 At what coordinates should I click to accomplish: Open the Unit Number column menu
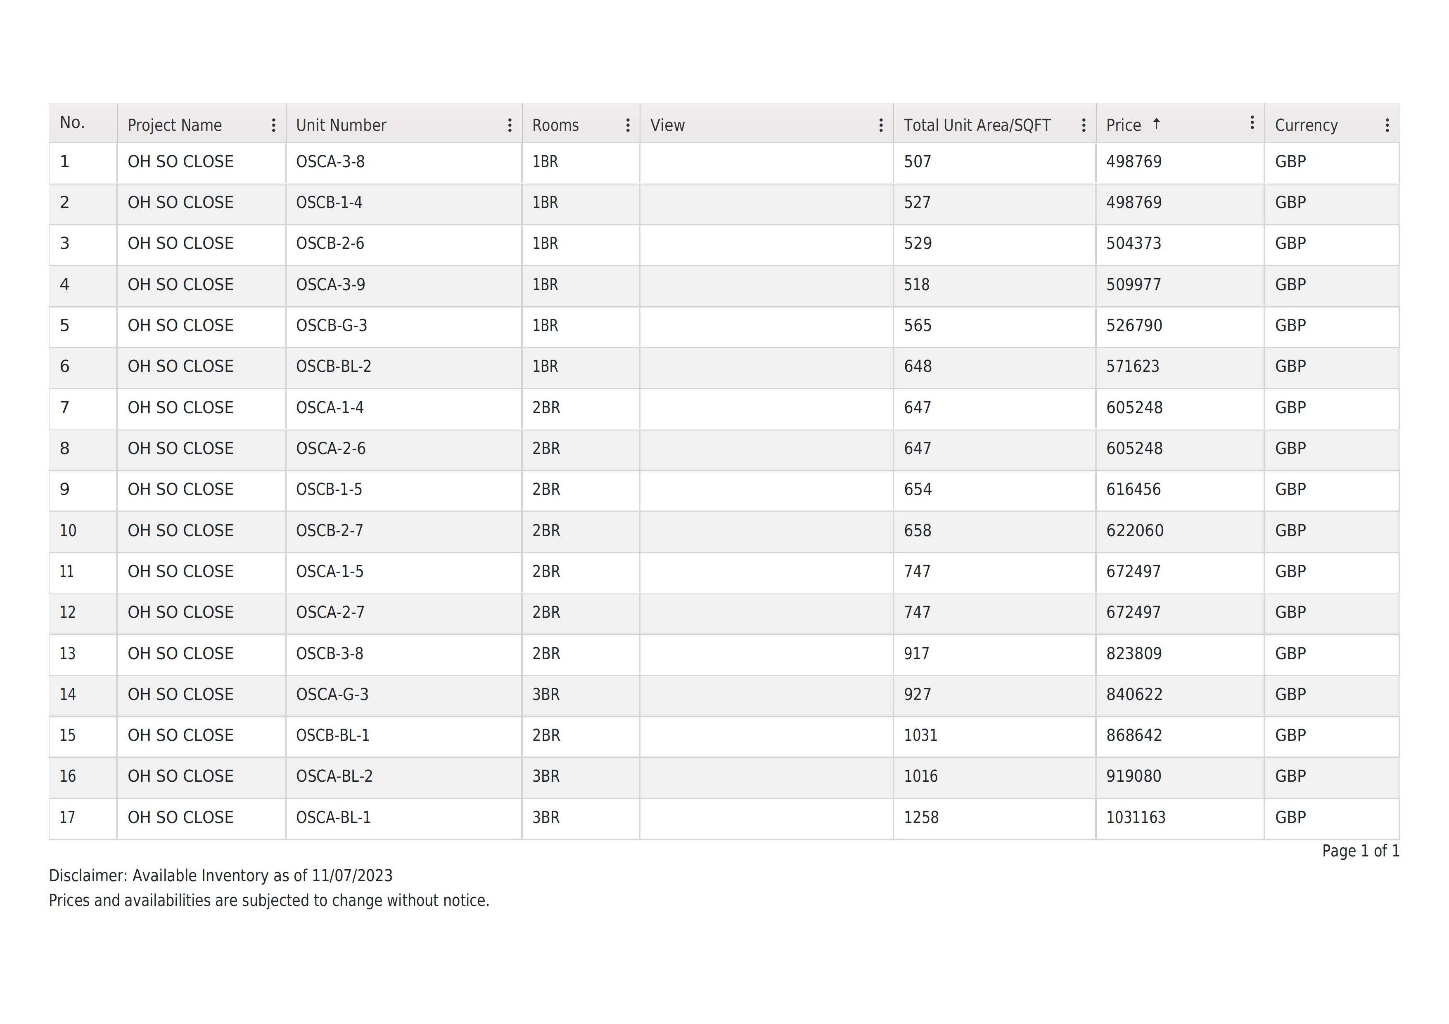(509, 125)
